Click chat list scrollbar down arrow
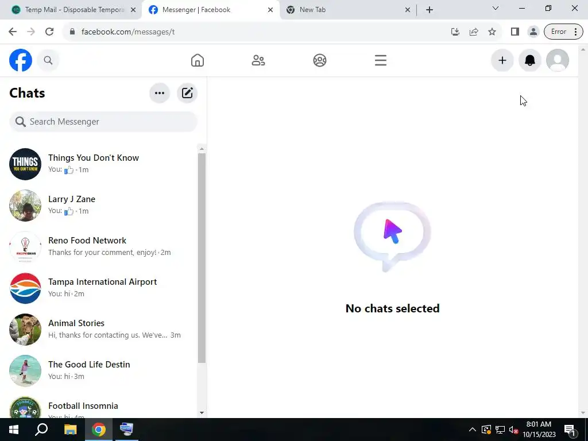588x441 pixels. (202, 413)
